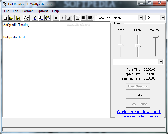Paste clipboard using the Paste icon
The height and width of the screenshot is (134, 168).
point(48,18)
